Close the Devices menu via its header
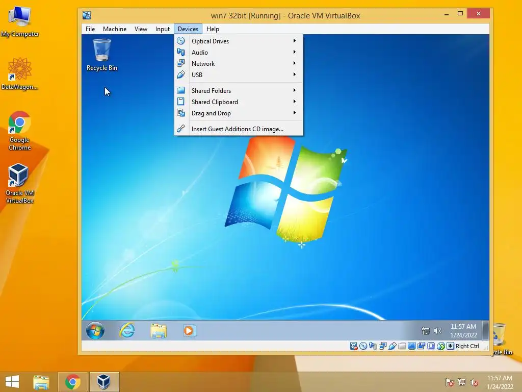The image size is (522, 392). [188, 29]
